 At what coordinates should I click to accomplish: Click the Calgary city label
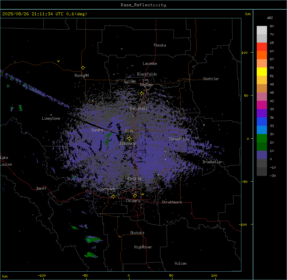click(133, 201)
